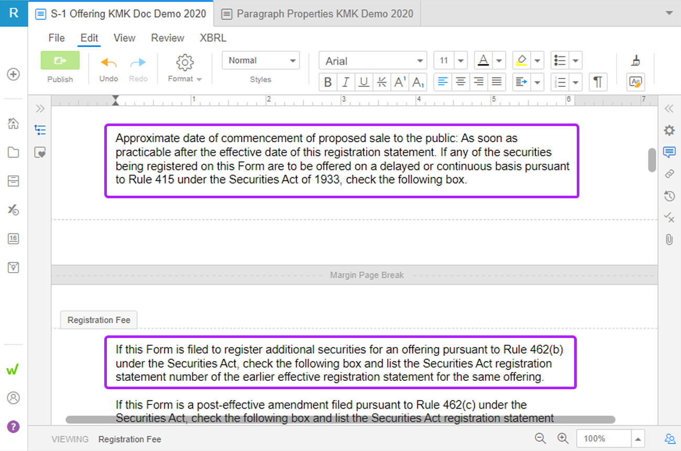Toggle paragraph marks pilcrow button
The image size is (681, 451).
(x=598, y=82)
